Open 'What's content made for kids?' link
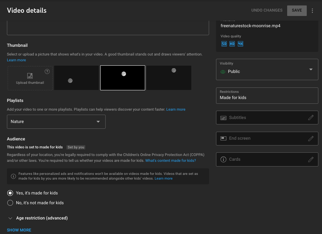Image resolution: width=322 pixels, height=234 pixels. coord(171,160)
